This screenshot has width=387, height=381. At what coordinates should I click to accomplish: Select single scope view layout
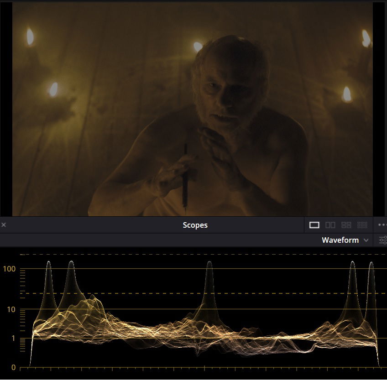pyautogui.click(x=314, y=225)
